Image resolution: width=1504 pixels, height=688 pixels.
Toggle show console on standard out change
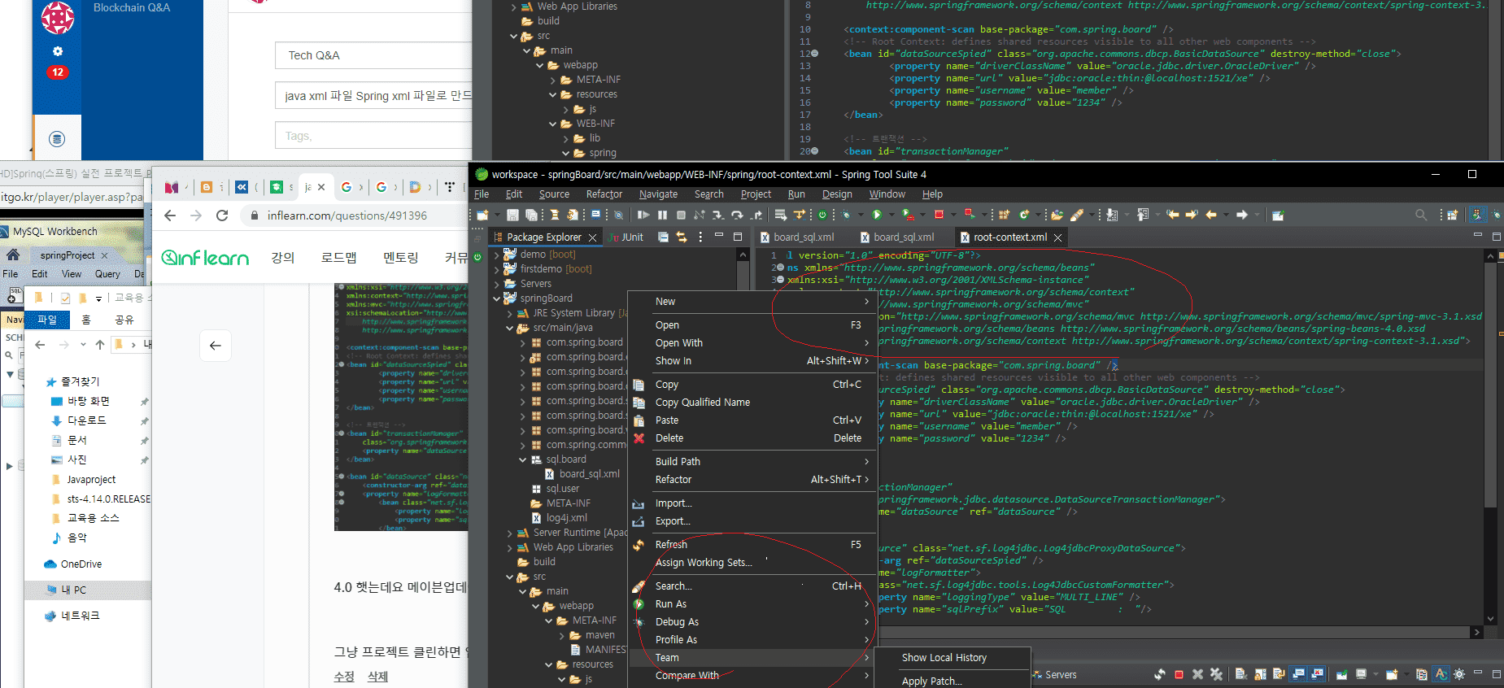(x=1299, y=675)
